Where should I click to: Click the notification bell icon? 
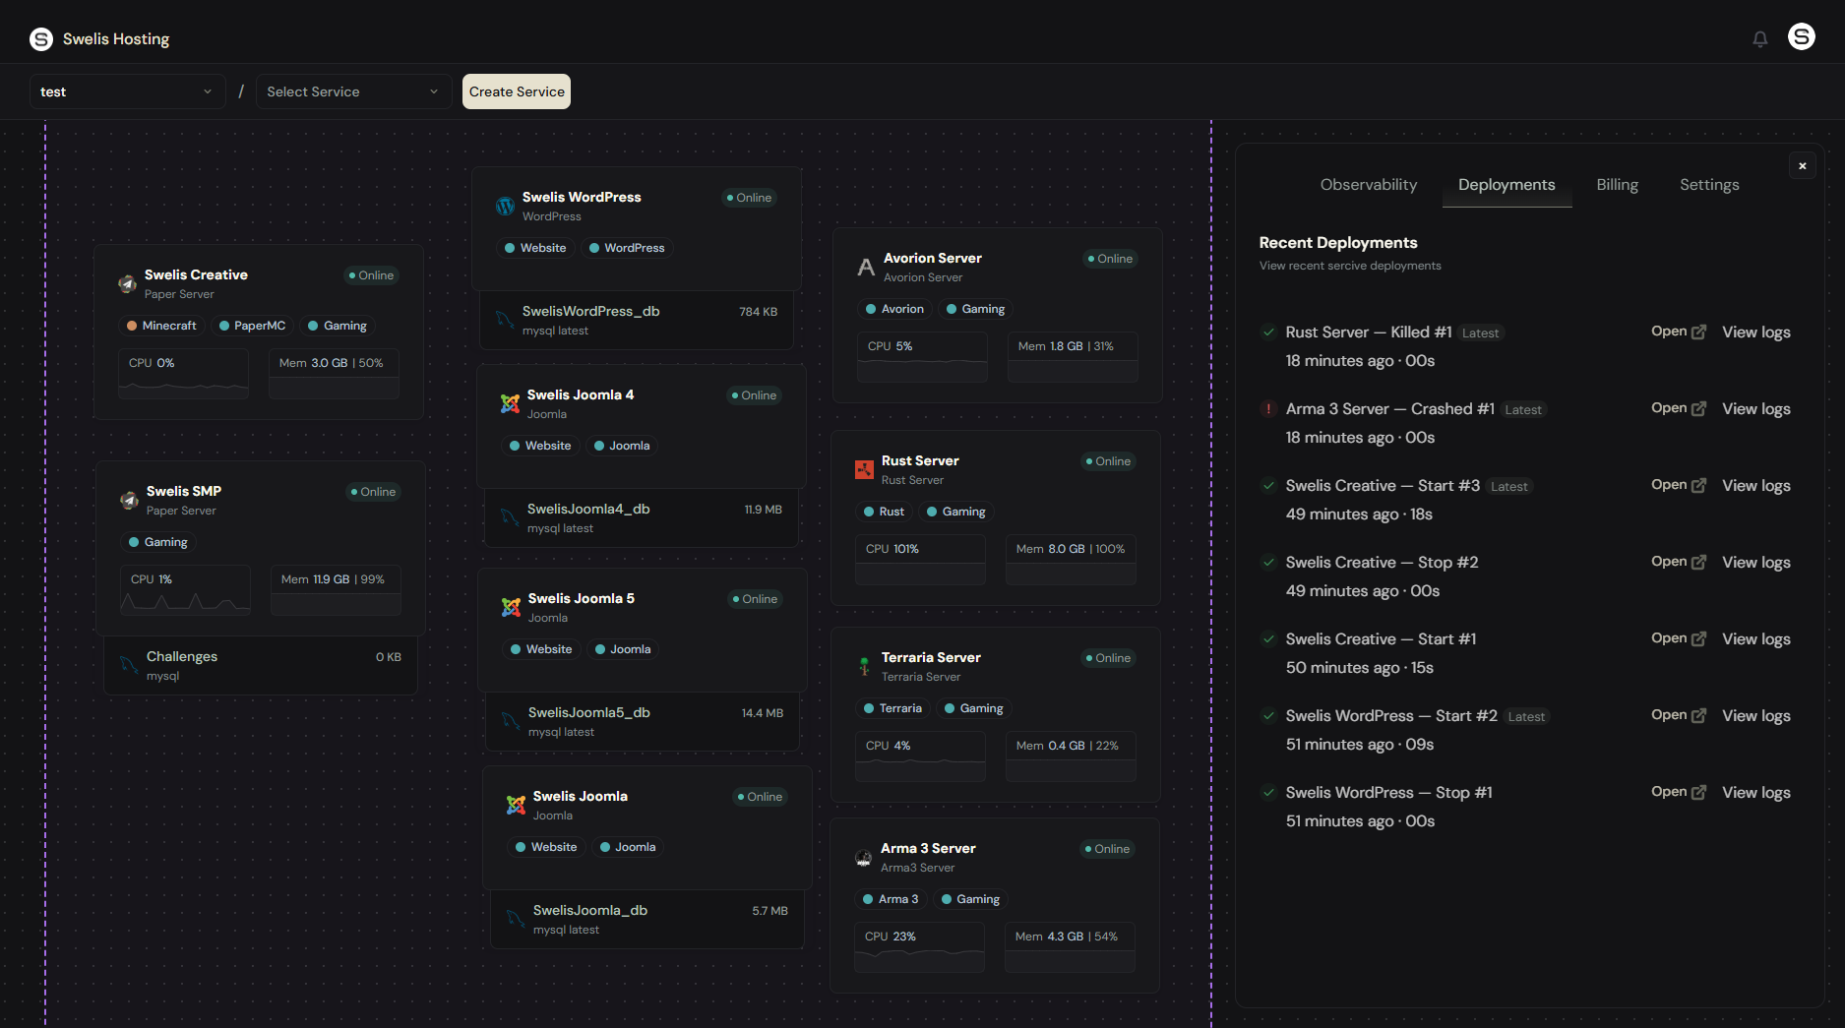[x=1759, y=39]
